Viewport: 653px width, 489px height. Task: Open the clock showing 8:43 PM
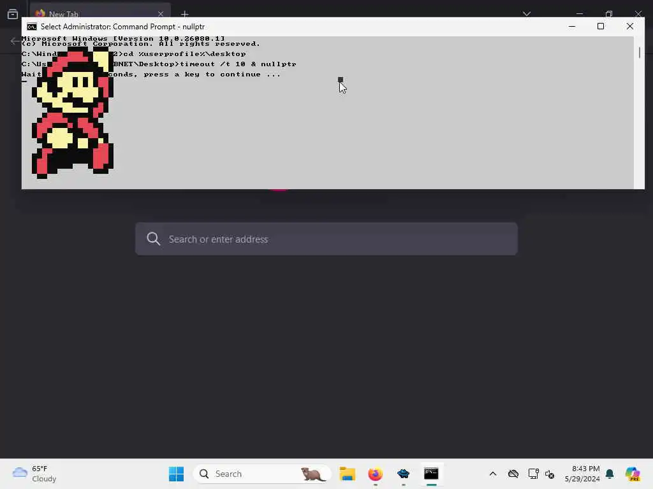582,474
